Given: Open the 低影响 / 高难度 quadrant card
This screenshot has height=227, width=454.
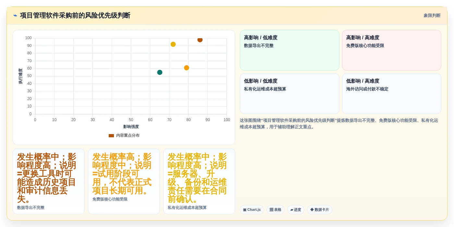Looking at the screenshot, I should point(392,94).
